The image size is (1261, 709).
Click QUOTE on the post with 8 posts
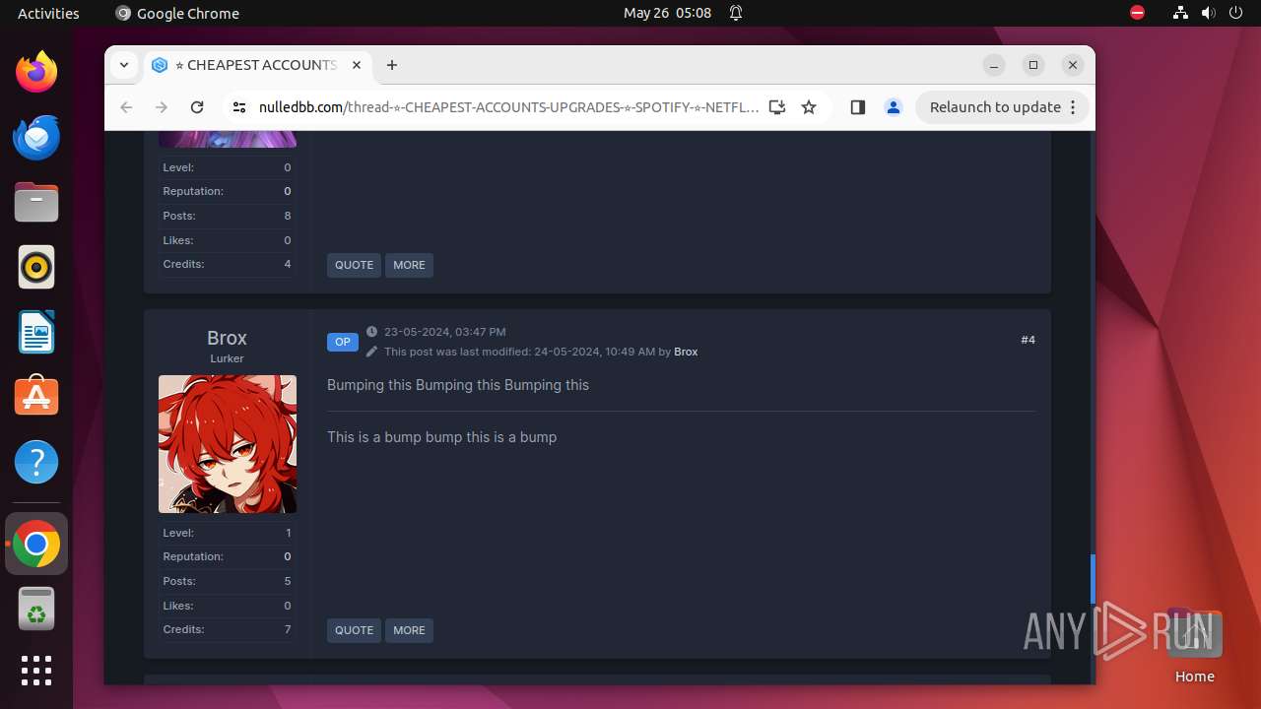(x=354, y=265)
